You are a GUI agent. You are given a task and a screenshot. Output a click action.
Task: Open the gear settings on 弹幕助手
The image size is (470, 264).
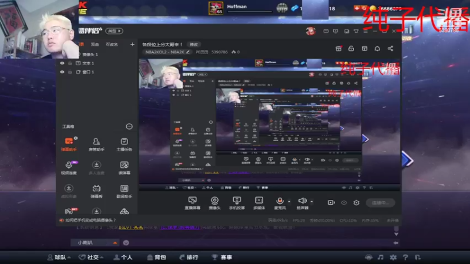click(x=76, y=138)
